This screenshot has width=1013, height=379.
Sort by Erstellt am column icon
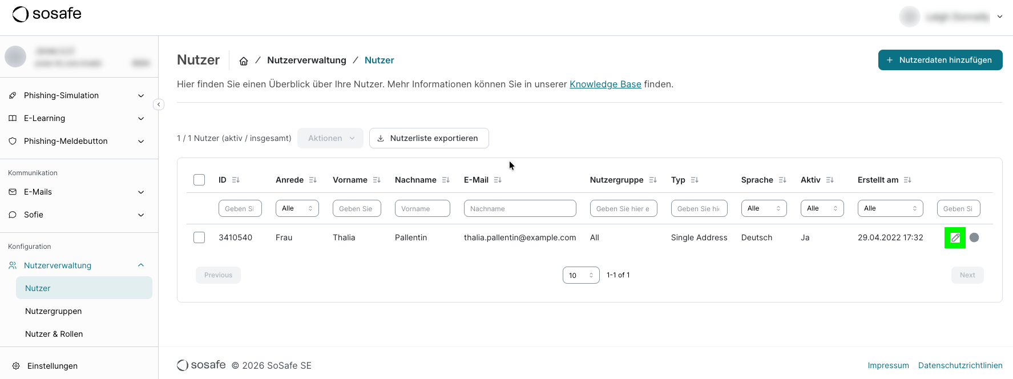[907, 180]
